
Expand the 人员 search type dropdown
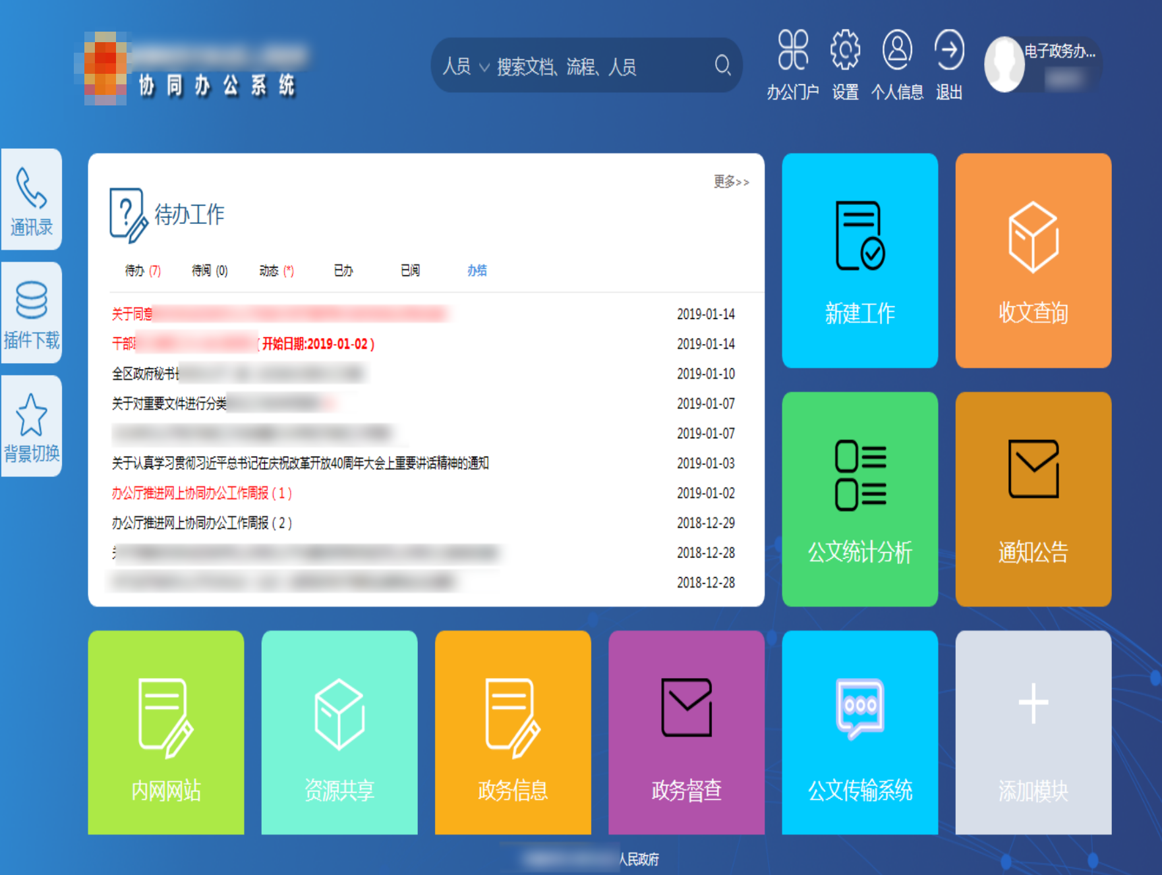[x=465, y=66]
